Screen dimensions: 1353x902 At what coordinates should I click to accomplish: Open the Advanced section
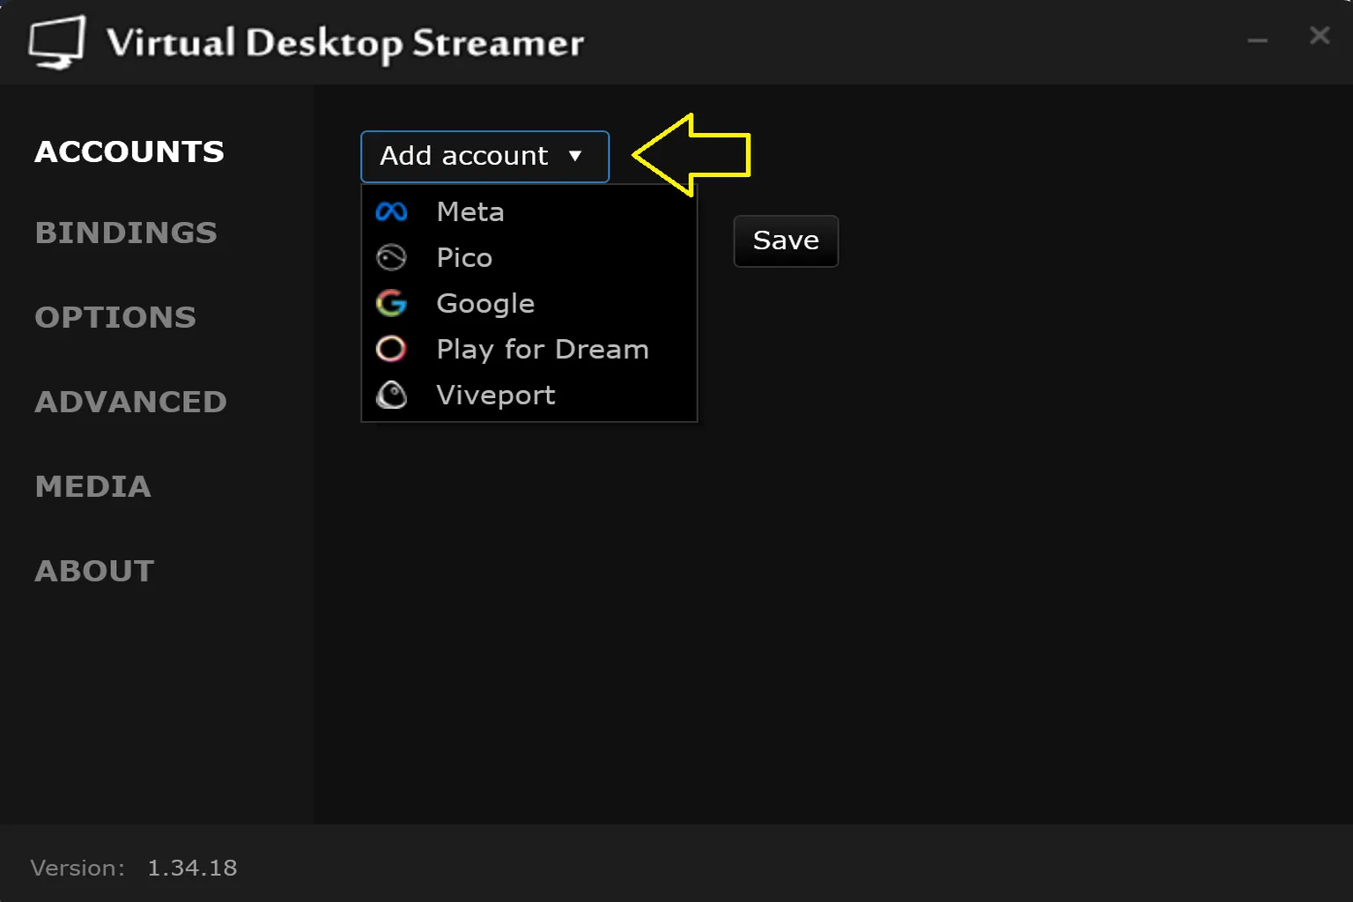coord(131,402)
